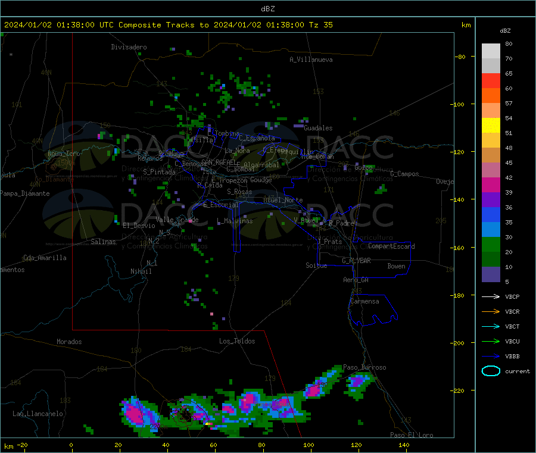This screenshot has width=536, height=453.
Task: Click the 'Morados' map label
Action: coord(69,342)
